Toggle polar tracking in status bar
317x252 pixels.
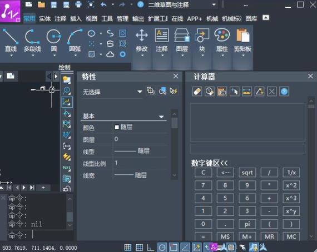click(162, 248)
